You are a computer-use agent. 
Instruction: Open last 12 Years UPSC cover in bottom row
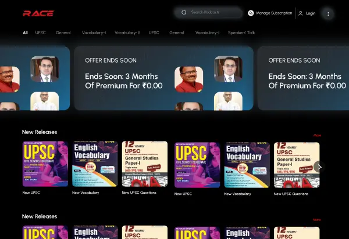(297, 233)
